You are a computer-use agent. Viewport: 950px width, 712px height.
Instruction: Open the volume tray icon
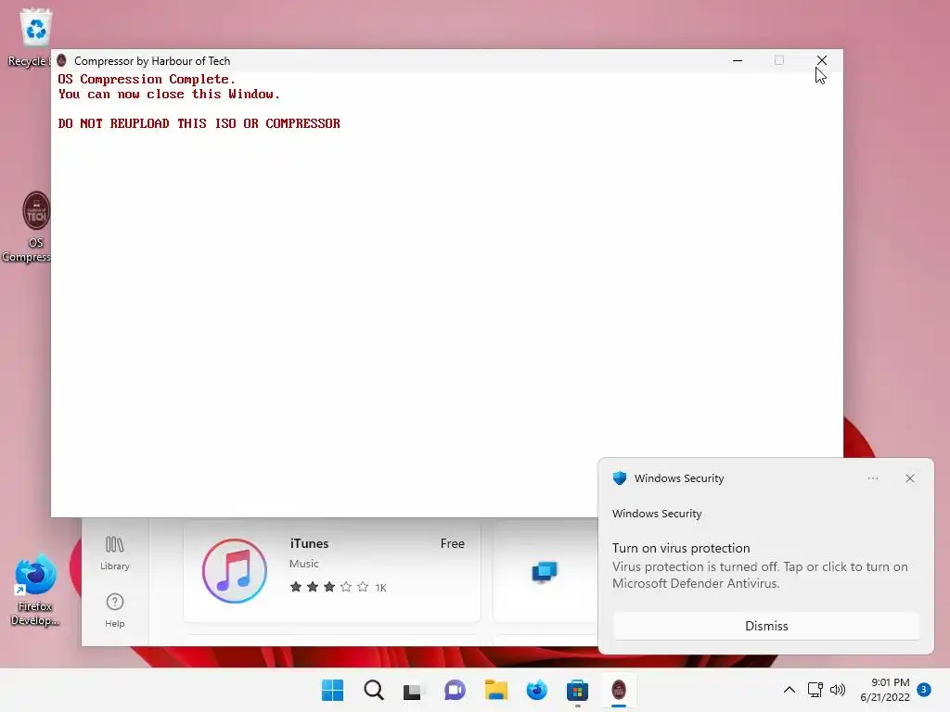838,690
